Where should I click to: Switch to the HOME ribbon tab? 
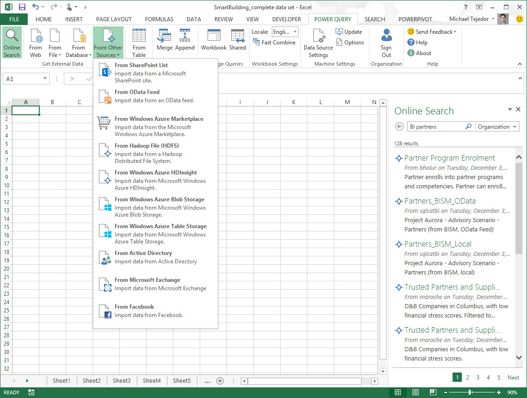pyautogui.click(x=44, y=19)
